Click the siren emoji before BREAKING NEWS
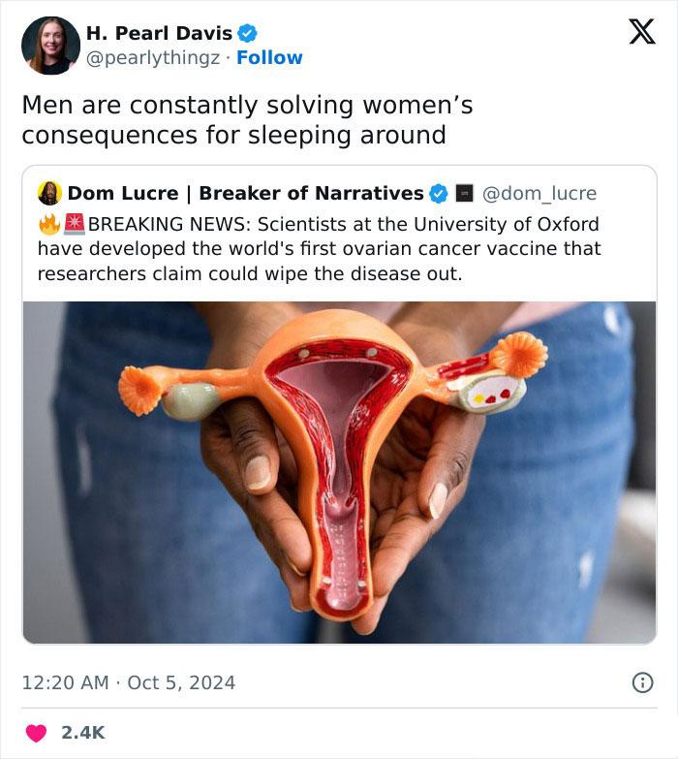 pos(75,224)
